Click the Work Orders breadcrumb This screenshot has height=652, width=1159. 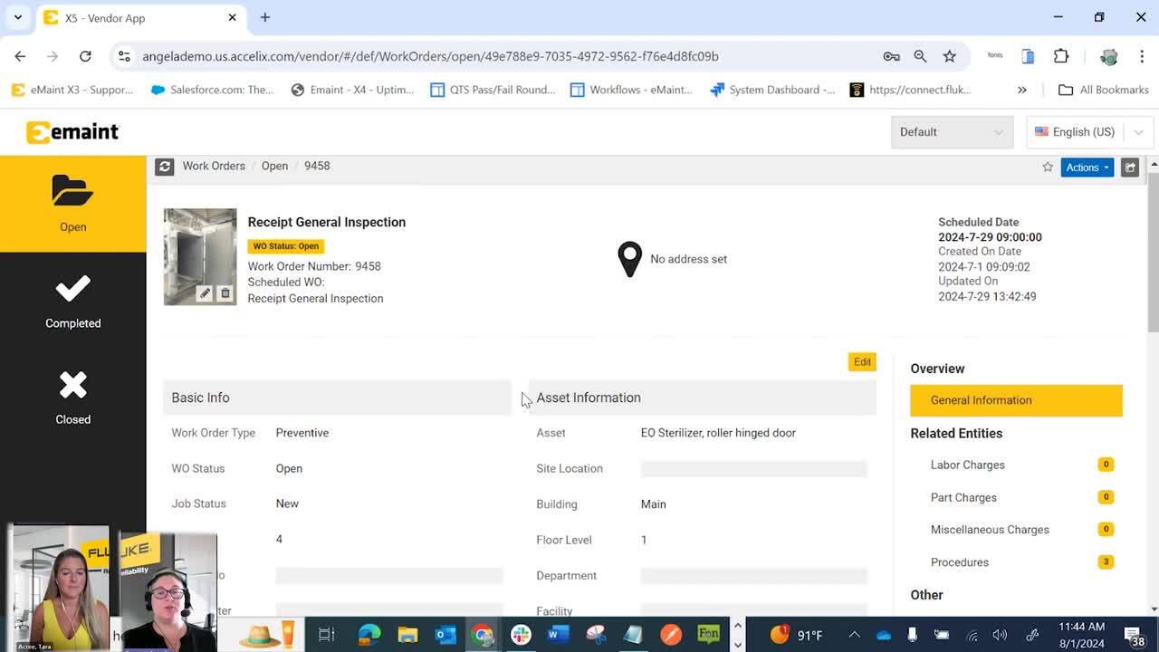pos(214,166)
